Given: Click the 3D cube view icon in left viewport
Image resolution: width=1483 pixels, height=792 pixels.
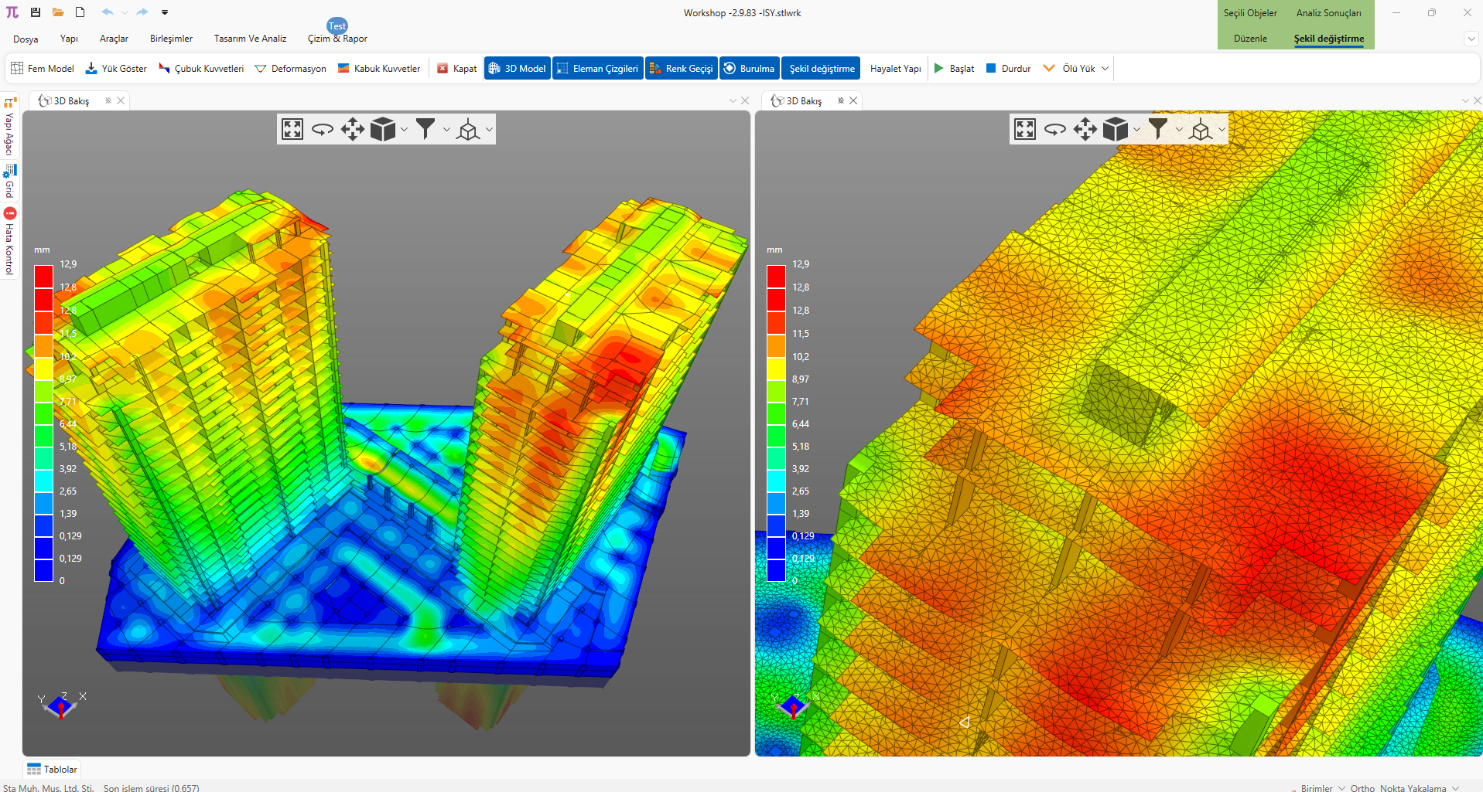Looking at the screenshot, I should (x=382, y=129).
